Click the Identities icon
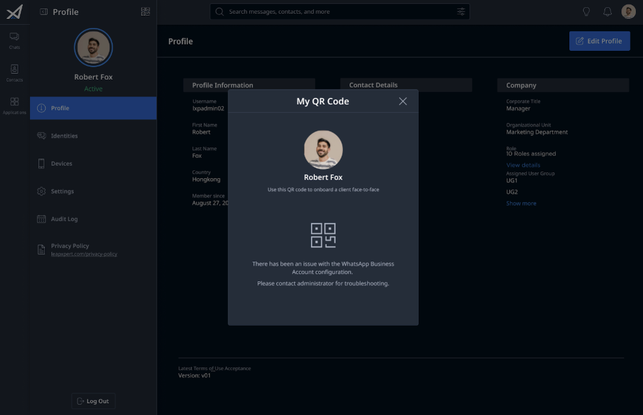This screenshot has height=415, width=643. click(42, 136)
